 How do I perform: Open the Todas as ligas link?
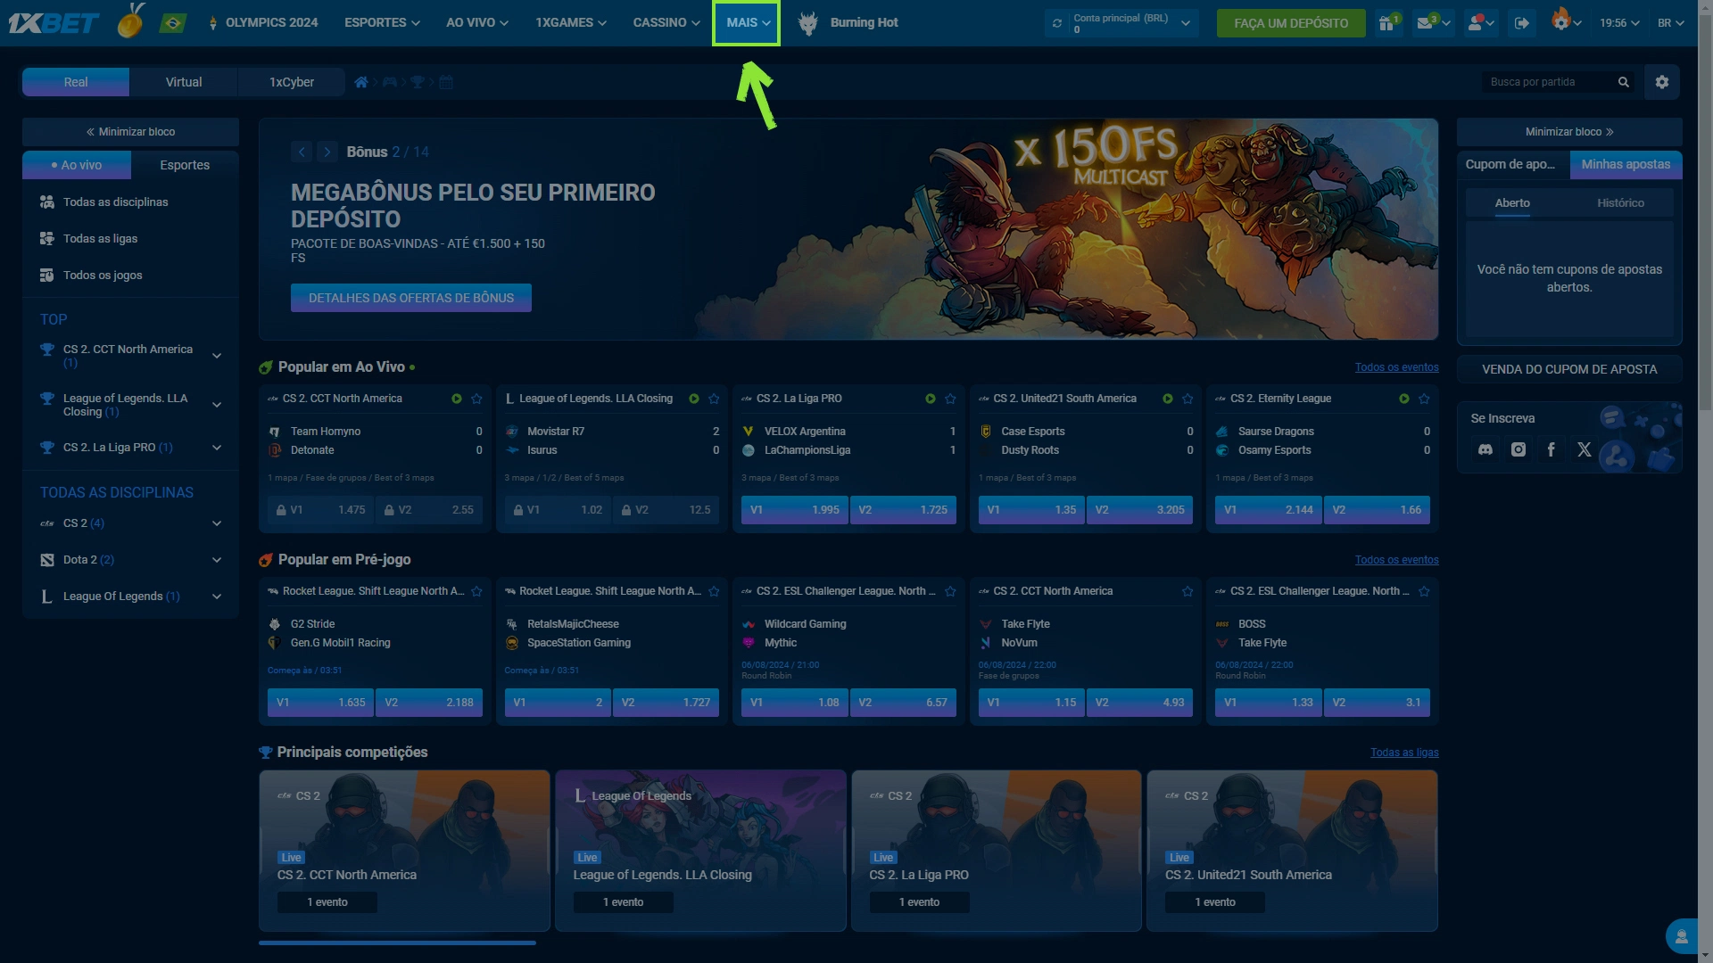pyautogui.click(x=1404, y=753)
